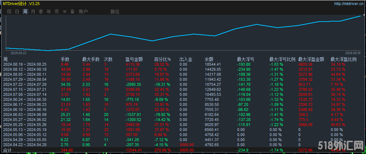366x154 pixels.
Task: Click deposit value 5000.00 in 04.22 row
Action: tap(186, 145)
